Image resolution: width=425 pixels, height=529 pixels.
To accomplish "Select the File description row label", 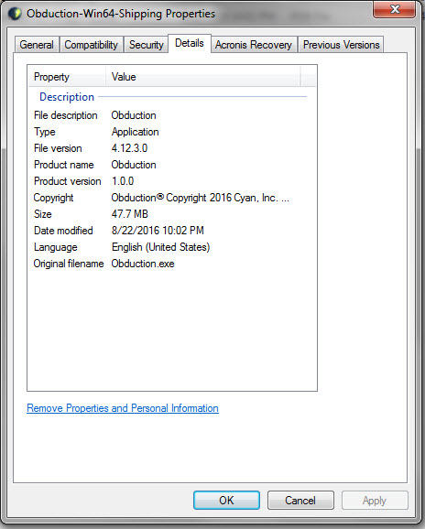I will [x=65, y=115].
